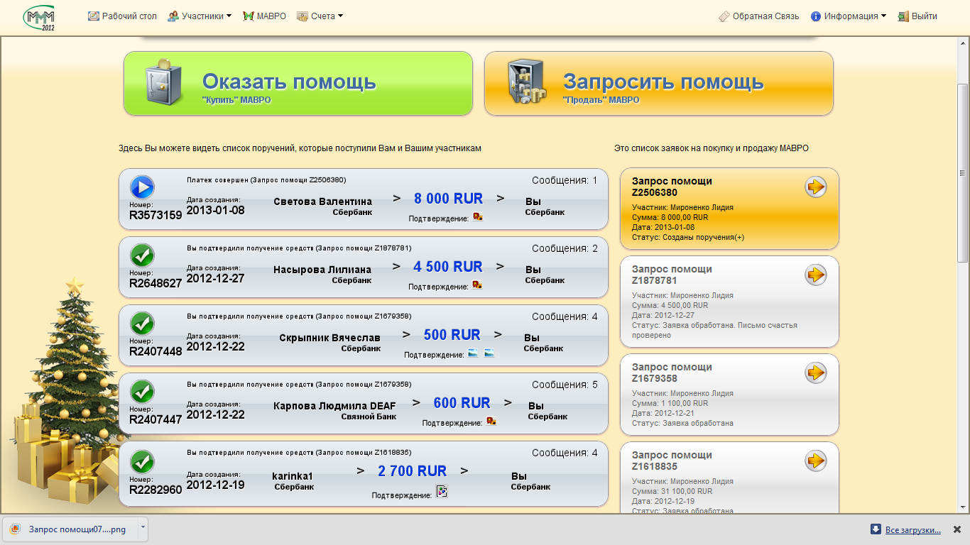Expand the Счета dropdown menu

tap(320, 16)
